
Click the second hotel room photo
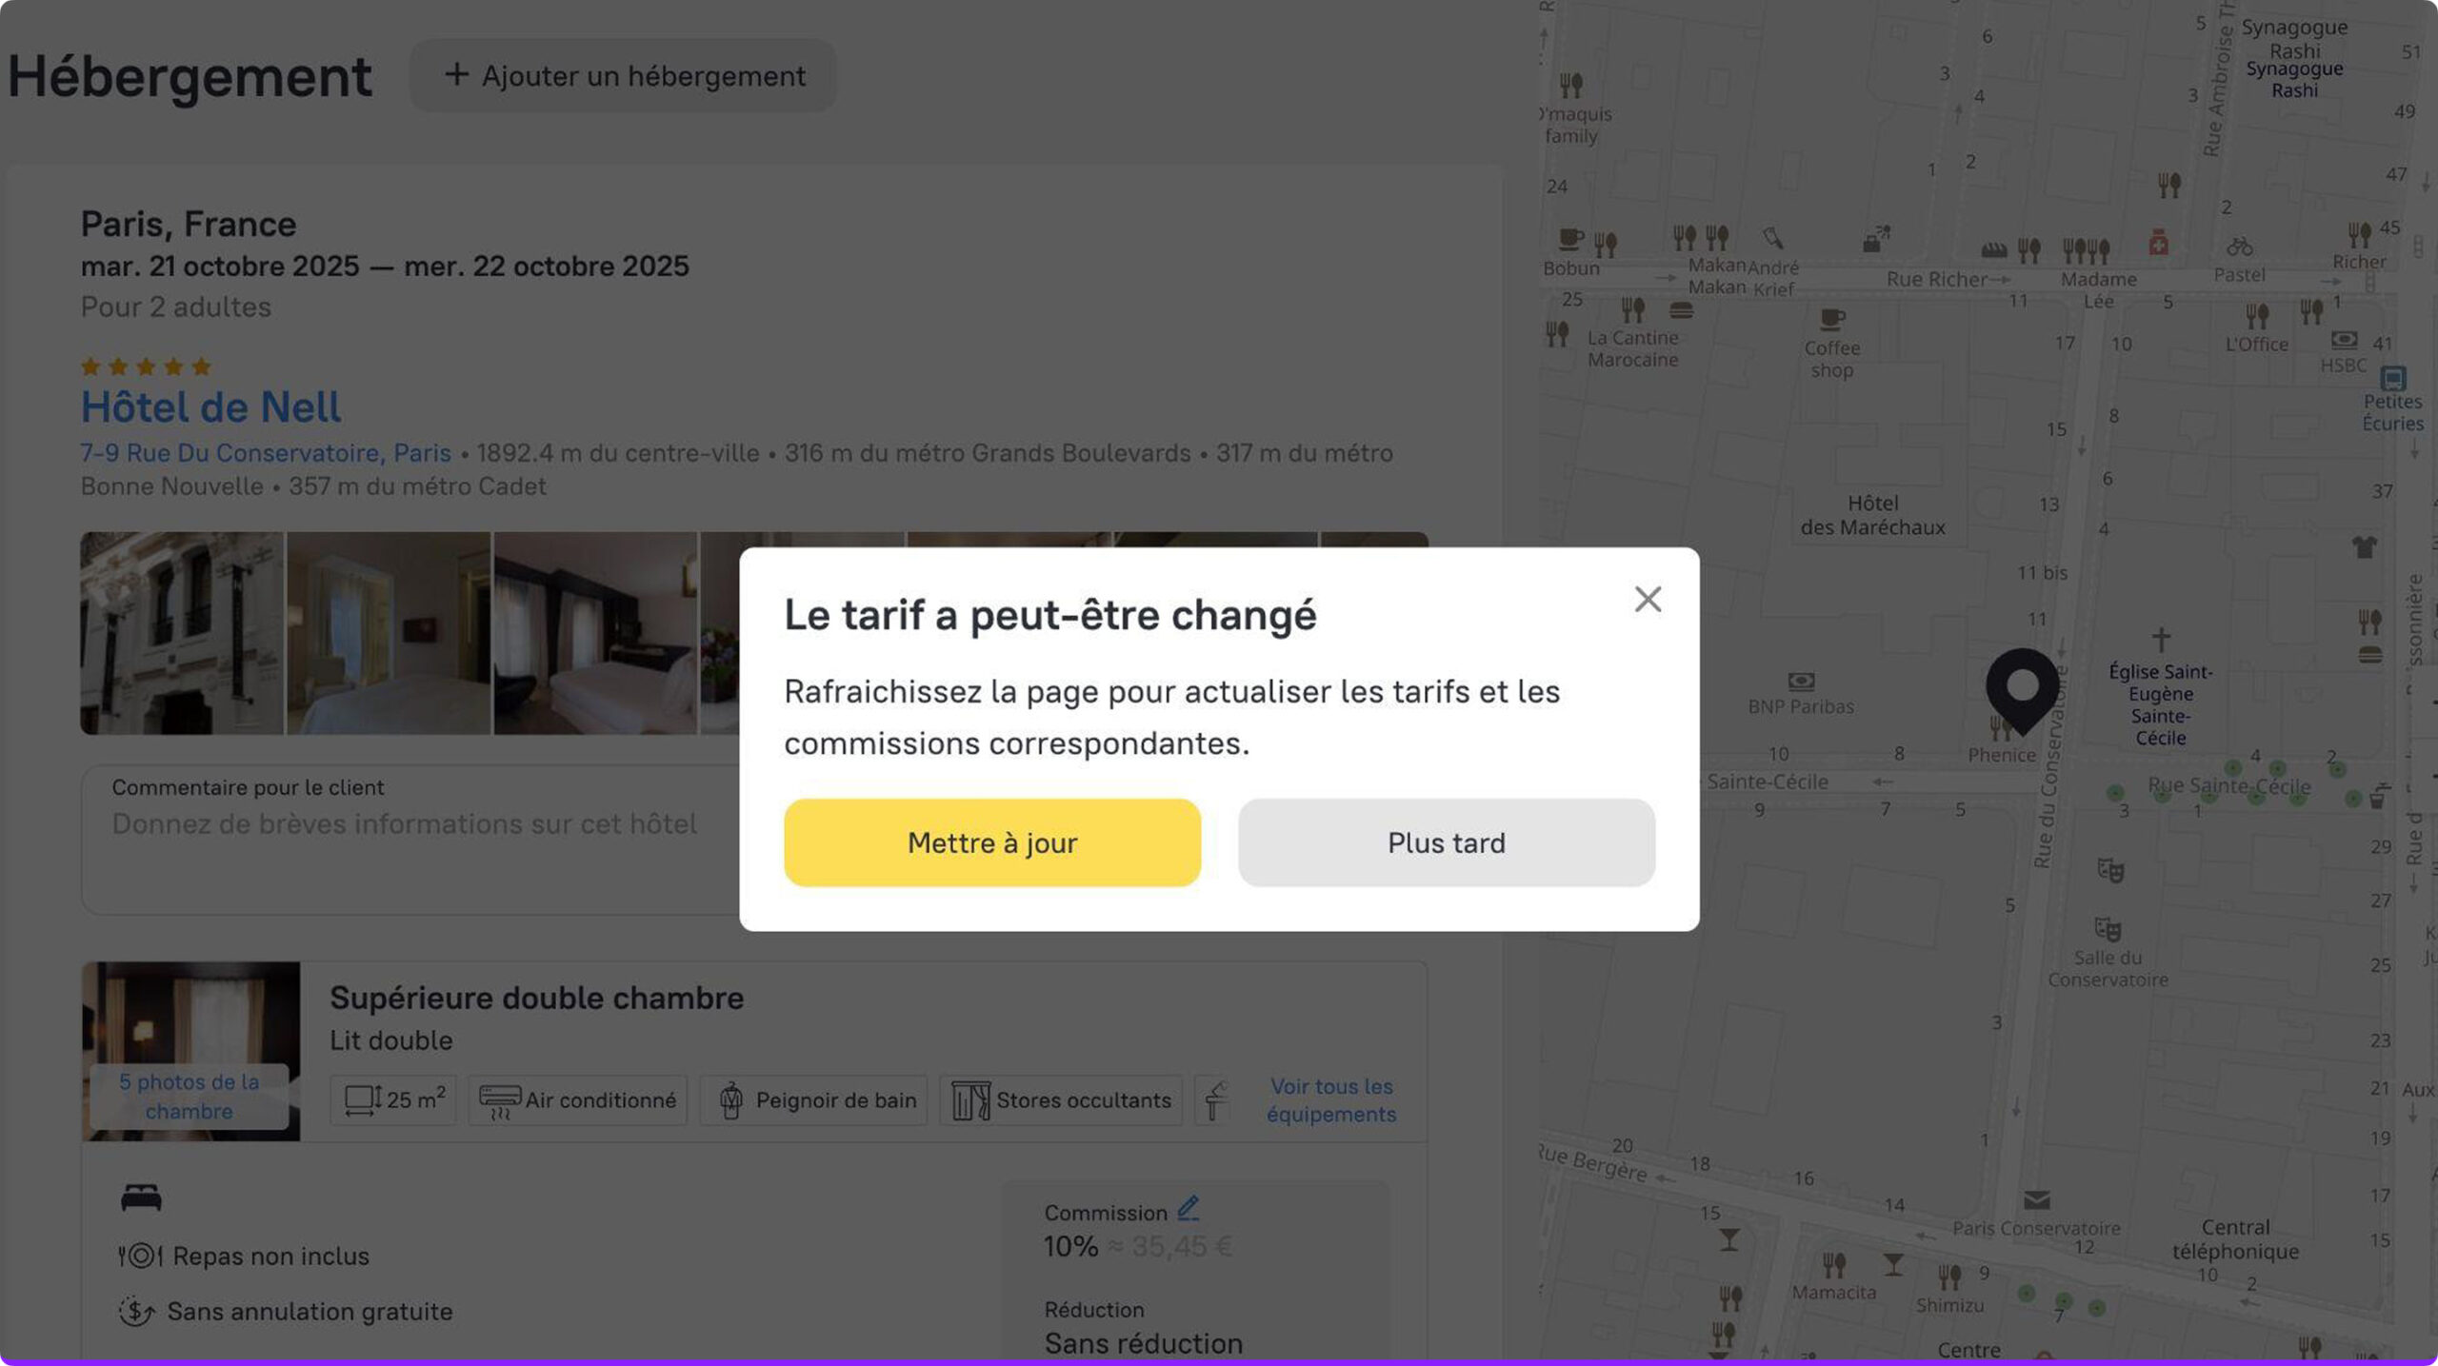(389, 633)
